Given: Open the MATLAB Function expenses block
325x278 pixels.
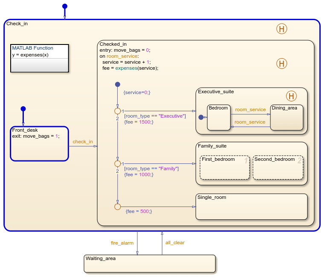Looking at the screenshot, I should pos(39,58).
